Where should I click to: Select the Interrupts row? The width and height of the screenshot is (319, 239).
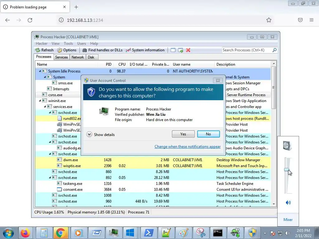pyautogui.click(x=61, y=89)
